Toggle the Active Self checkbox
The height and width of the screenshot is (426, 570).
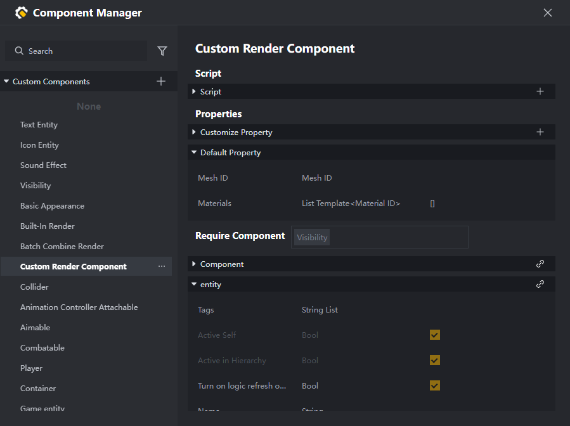(435, 335)
